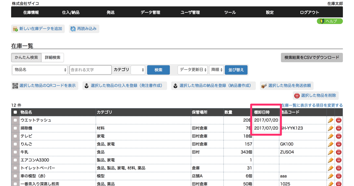354x186 pixels.
Task: Click the 並び替え button
Action: click(236, 70)
